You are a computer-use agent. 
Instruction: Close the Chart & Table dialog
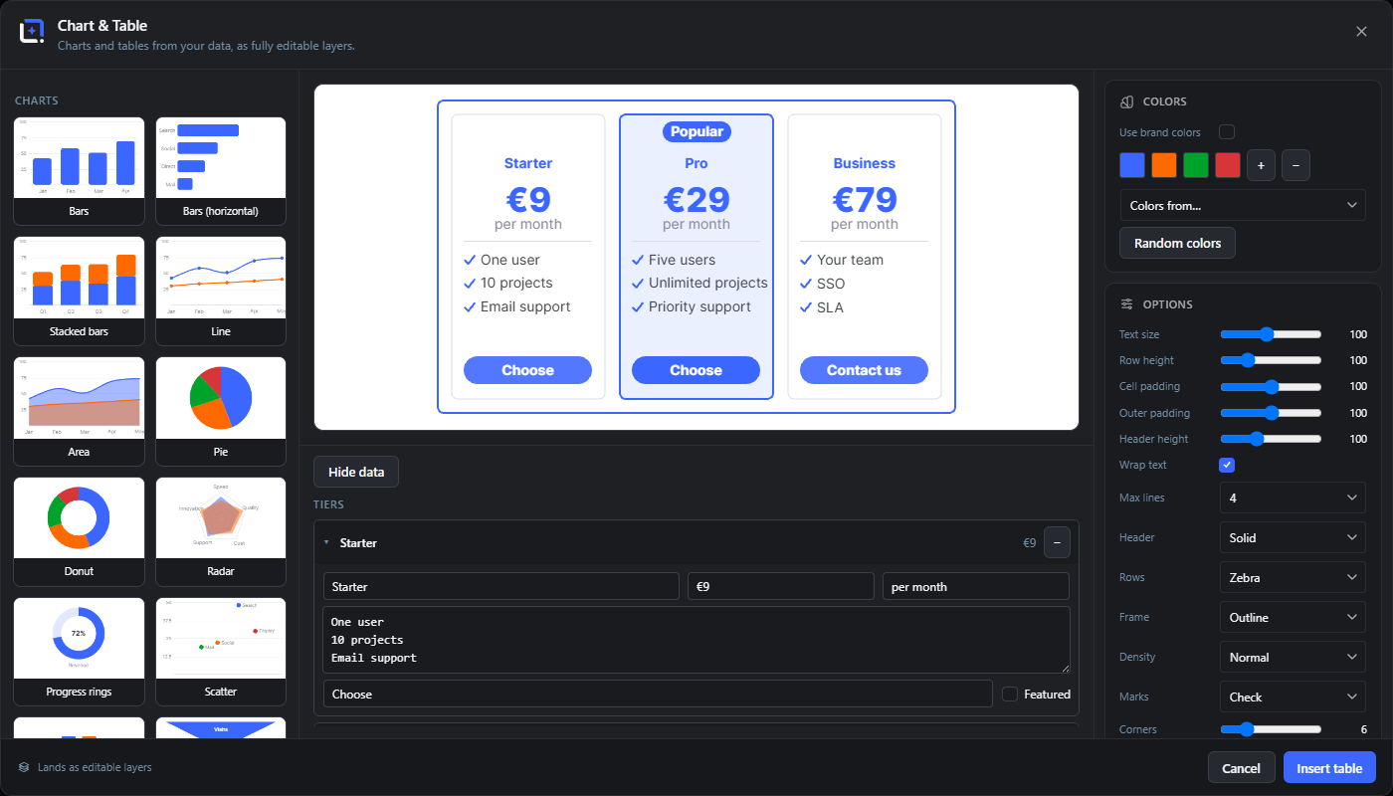tap(1361, 32)
